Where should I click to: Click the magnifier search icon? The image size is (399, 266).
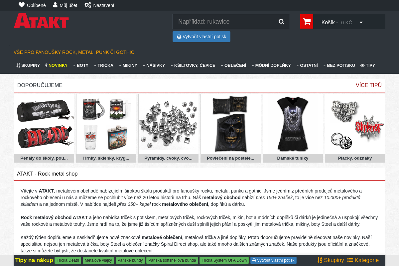coord(281,22)
